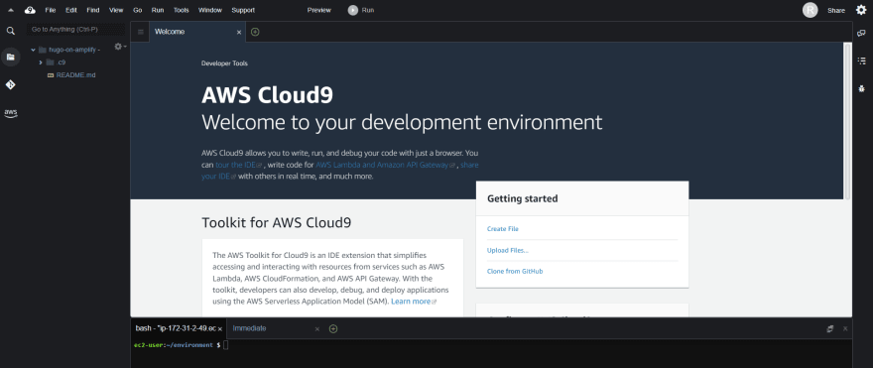Add a new editor tab
The image size is (873, 368).
coord(255,32)
